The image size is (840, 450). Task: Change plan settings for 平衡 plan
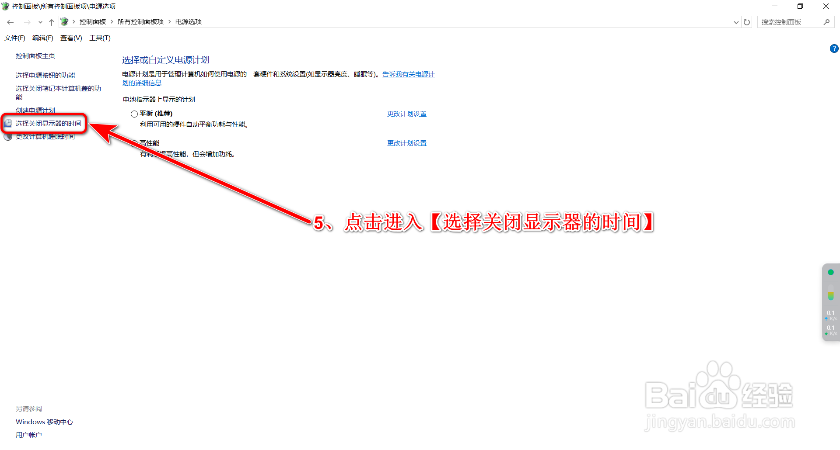tap(407, 114)
